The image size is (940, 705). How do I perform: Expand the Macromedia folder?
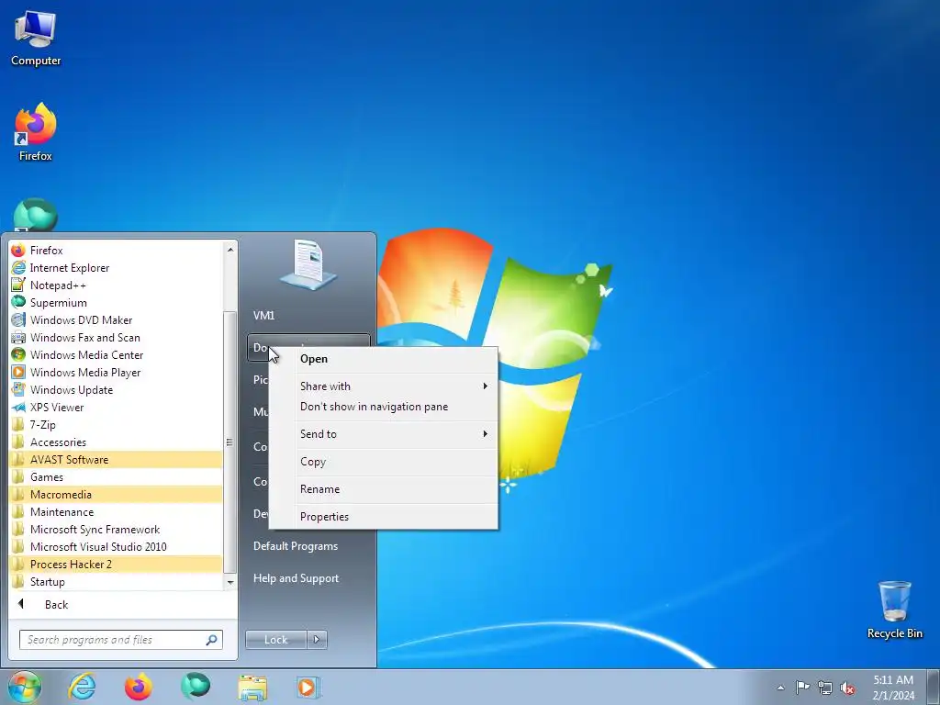coord(115,494)
